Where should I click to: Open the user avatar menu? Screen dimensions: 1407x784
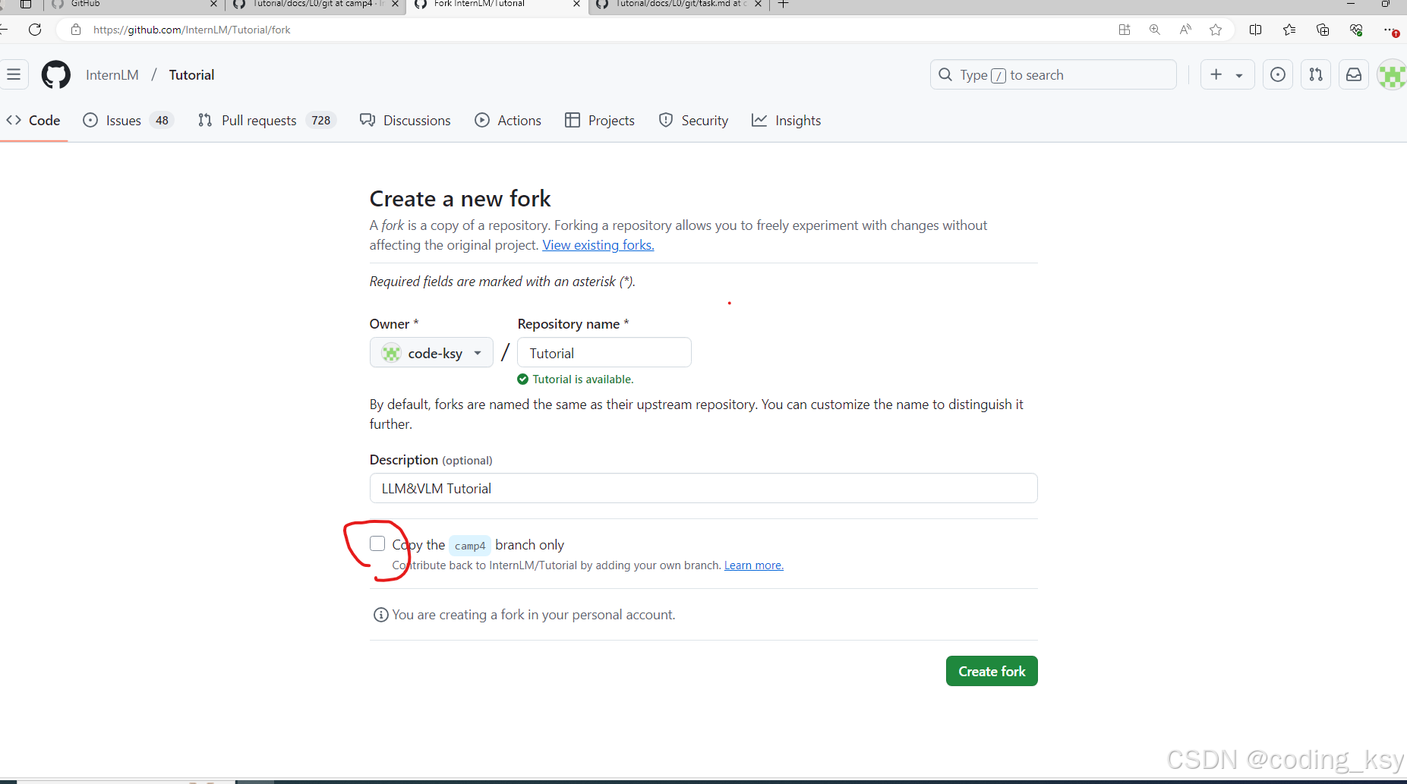click(x=1392, y=74)
